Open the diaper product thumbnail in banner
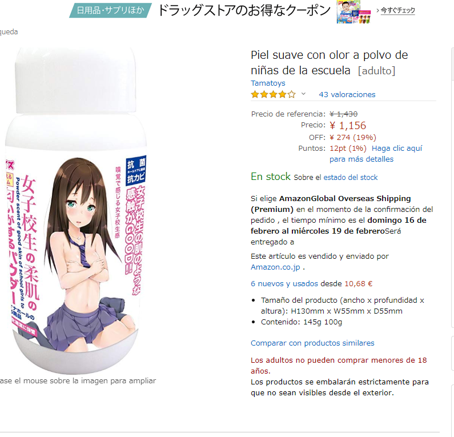The width and height of the screenshot is (454, 437). click(353, 12)
